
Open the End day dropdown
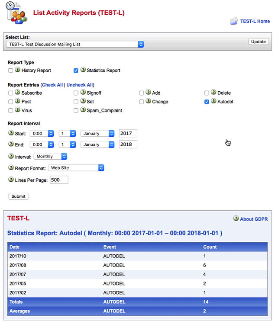coord(67,144)
